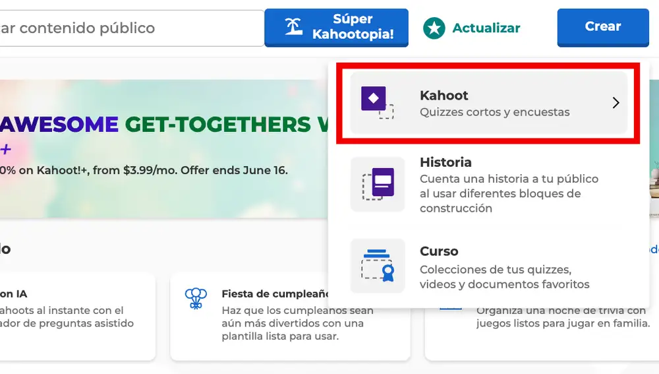The height and width of the screenshot is (374, 659).
Task: Click the Crear button
Action: tap(603, 27)
